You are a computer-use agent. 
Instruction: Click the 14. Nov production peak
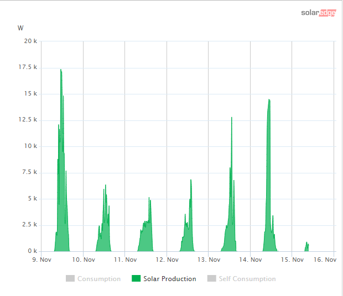pos(269,101)
